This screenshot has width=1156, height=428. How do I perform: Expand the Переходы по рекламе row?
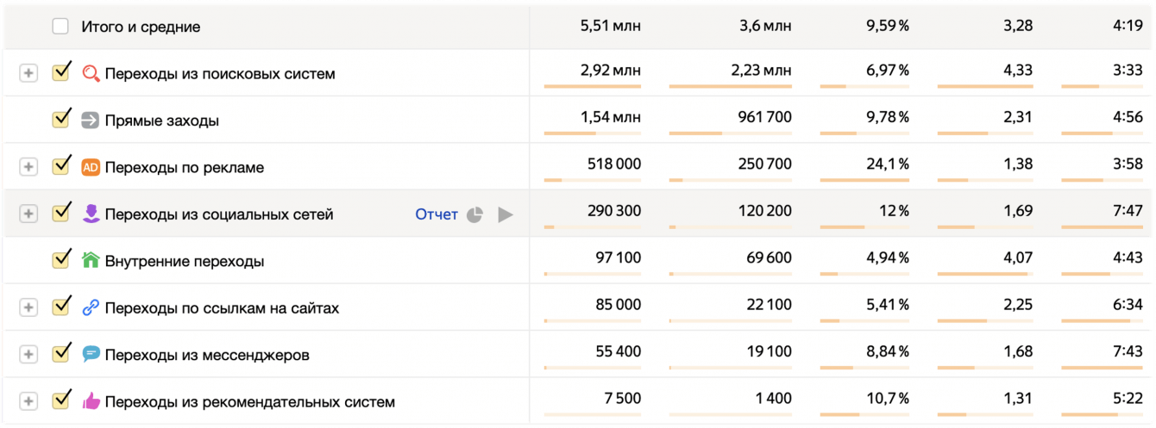(x=28, y=167)
